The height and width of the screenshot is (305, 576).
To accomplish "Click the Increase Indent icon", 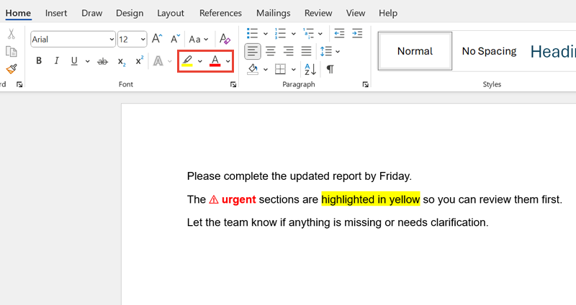I will pyautogui.click(x=357, y=33).
